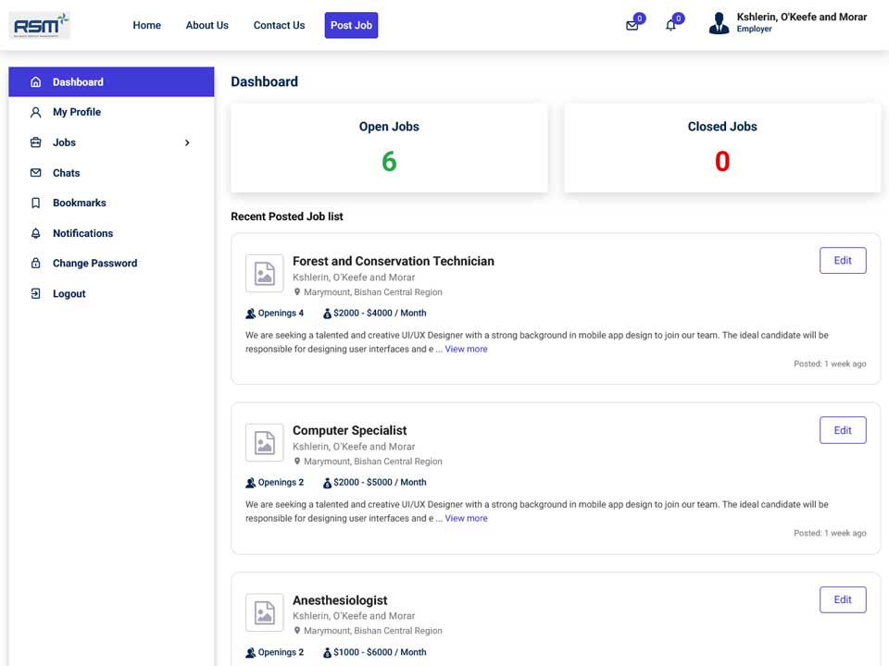Click the $2000 - $4000 / Month salary
The image size is (889, 666).
(380, 314)
